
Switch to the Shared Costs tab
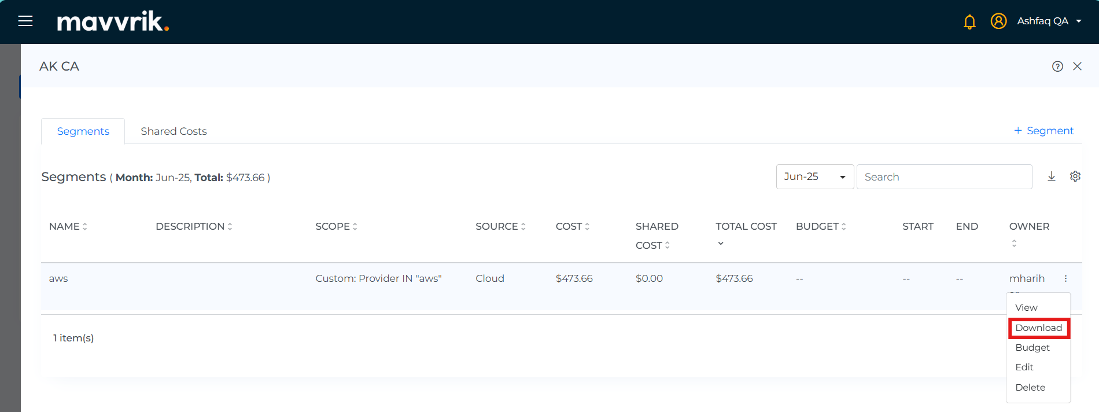pos(174,131)
